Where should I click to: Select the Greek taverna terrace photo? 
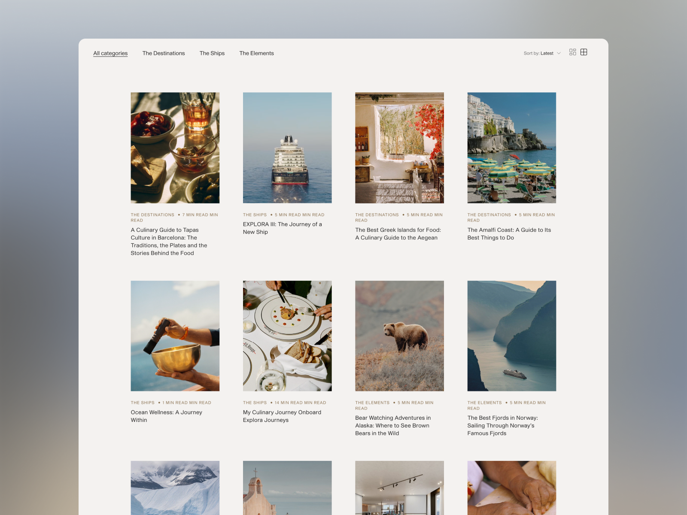click(x=400, y=148)
